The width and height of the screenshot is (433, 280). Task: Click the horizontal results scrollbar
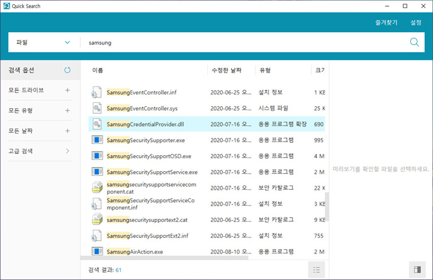pos(165,258)
